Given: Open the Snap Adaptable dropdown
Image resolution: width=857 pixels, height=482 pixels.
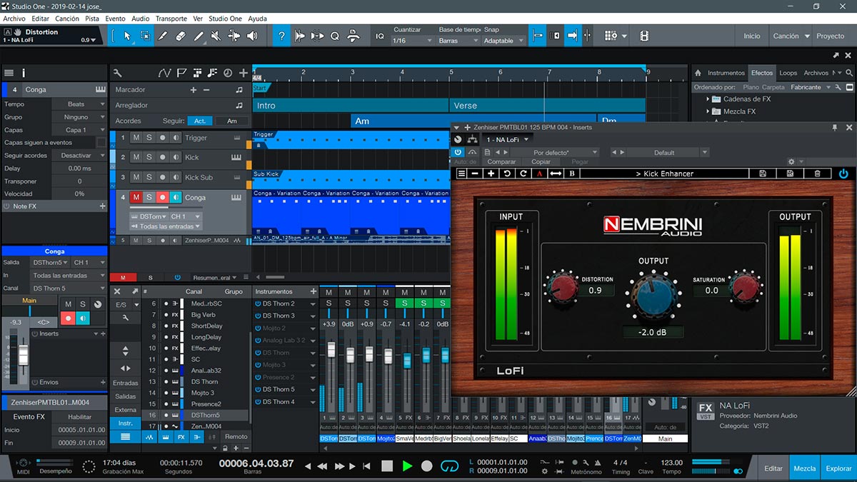Looking at the screenshot, I should click(504, 41).
